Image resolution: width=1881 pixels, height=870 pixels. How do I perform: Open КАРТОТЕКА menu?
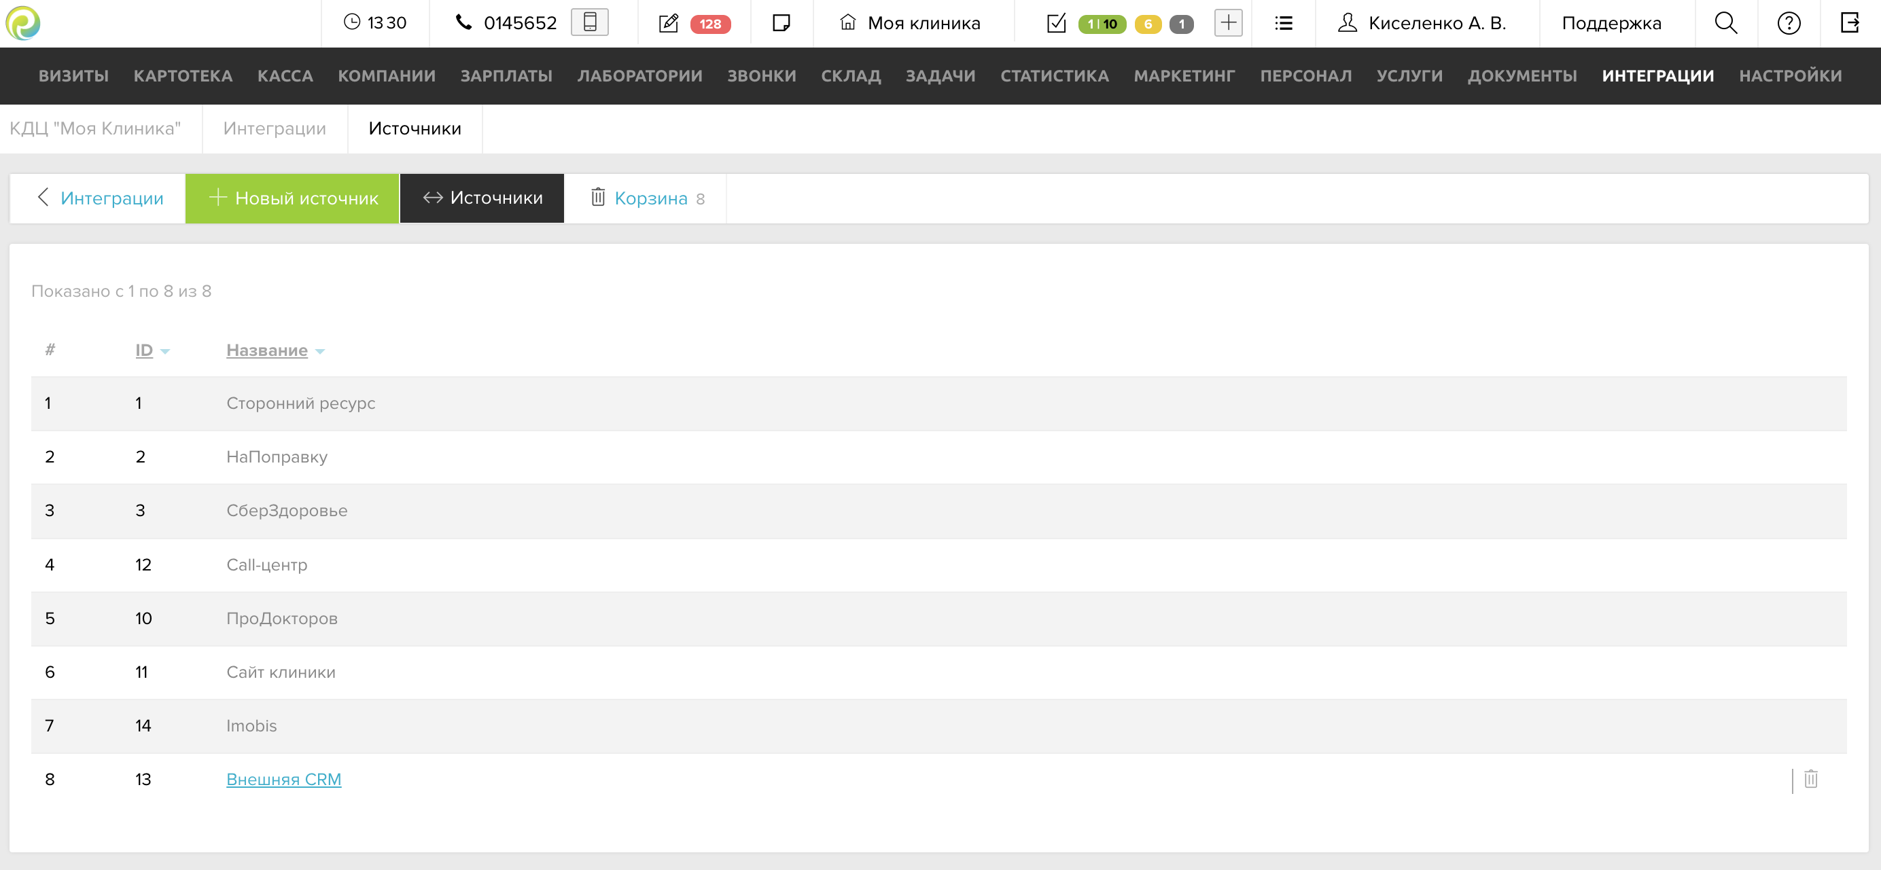click(x=183, y=76)
